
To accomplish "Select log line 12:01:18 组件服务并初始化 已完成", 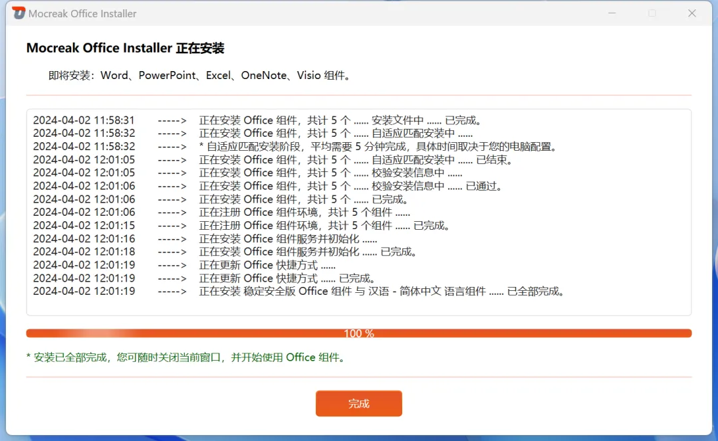I will tap(226, 251).
